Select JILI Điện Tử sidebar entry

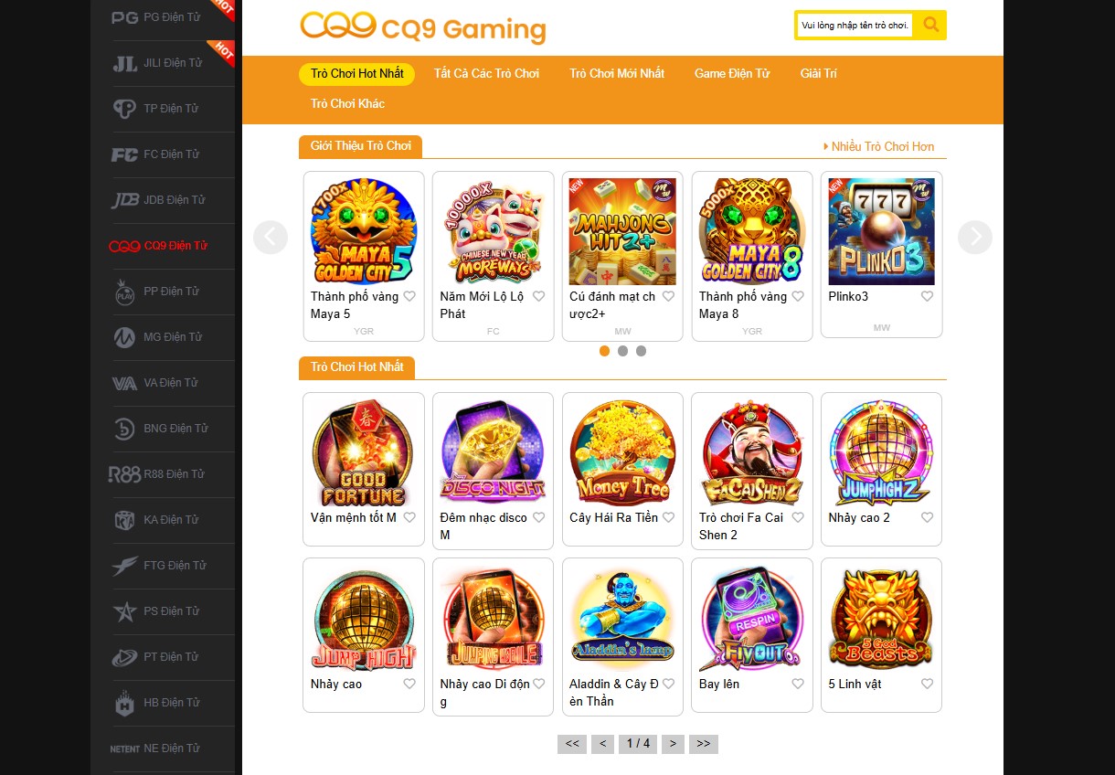[157, 63]
